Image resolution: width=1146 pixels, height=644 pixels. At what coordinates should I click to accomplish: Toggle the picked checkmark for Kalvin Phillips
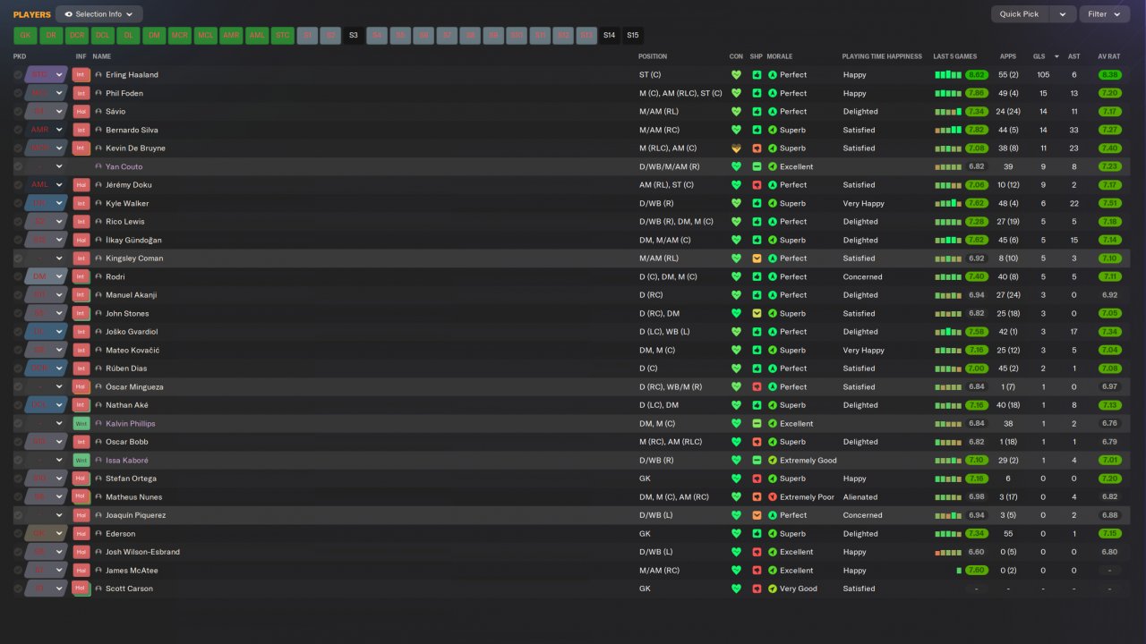click(x=18, y=424)
